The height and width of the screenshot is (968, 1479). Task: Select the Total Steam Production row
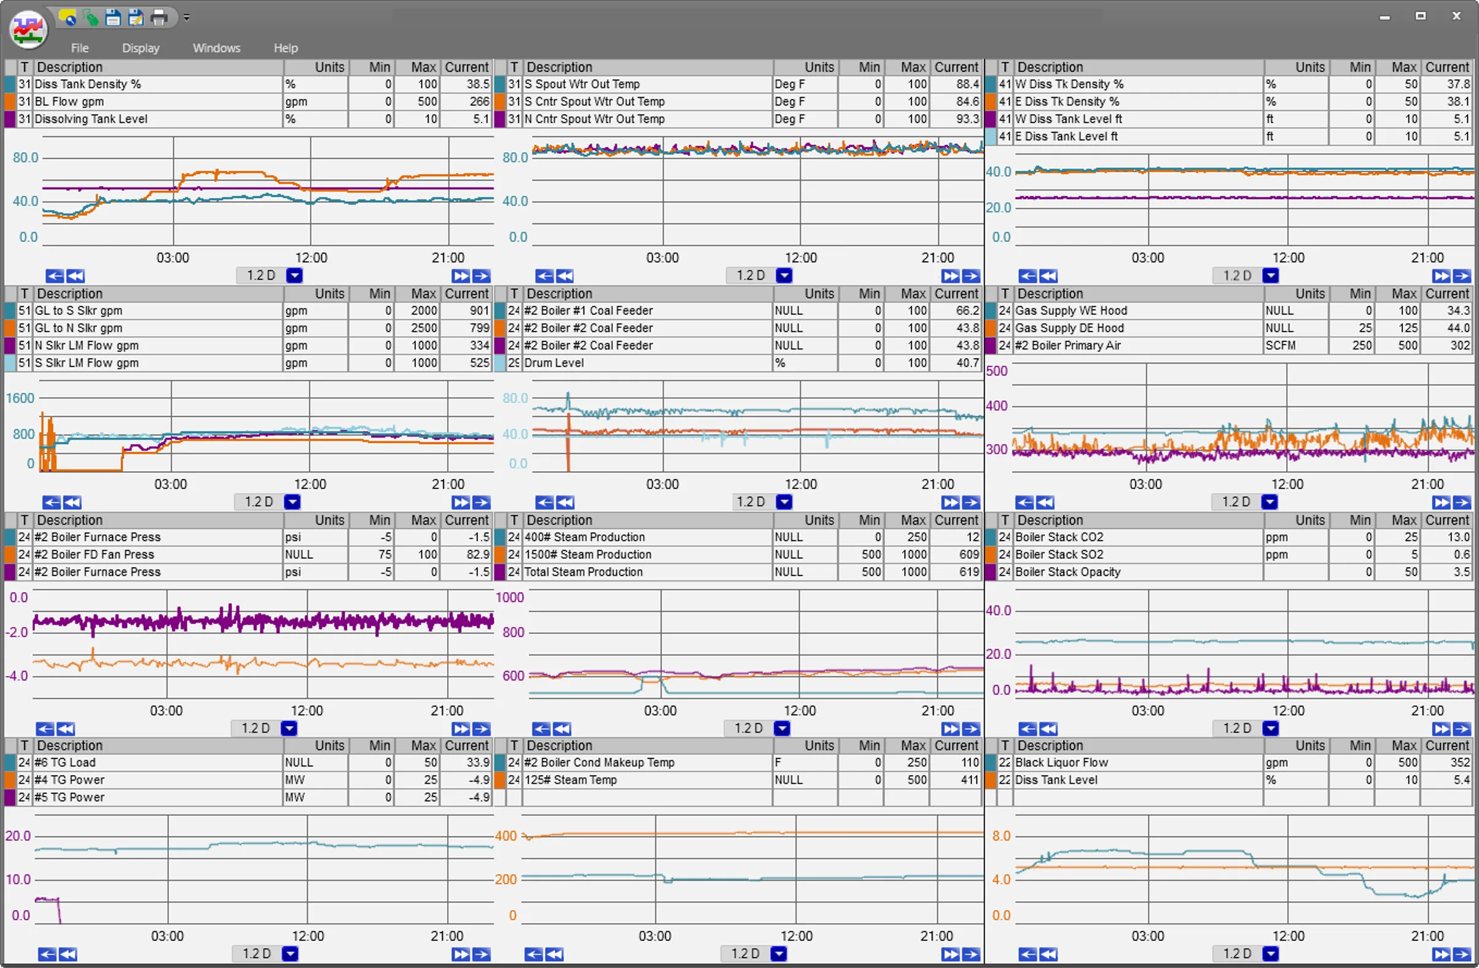[x=583, y=572]
